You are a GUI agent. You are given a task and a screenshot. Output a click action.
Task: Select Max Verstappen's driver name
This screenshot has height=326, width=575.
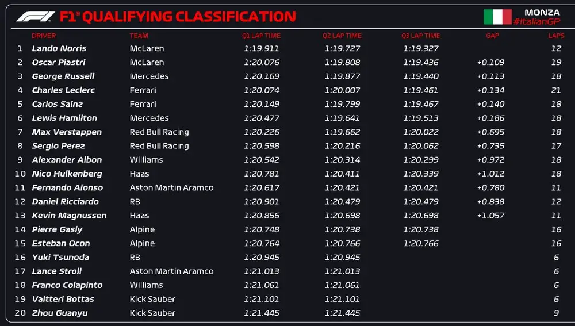67,132
